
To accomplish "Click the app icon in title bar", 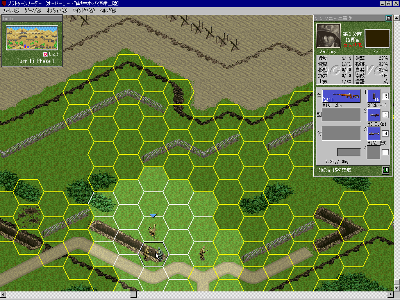I will pyautogui.click(x=4, y=3).
